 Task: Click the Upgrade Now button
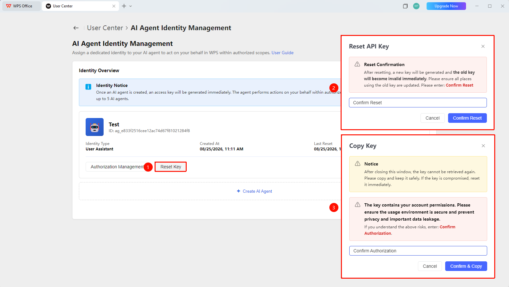[446, 6]
